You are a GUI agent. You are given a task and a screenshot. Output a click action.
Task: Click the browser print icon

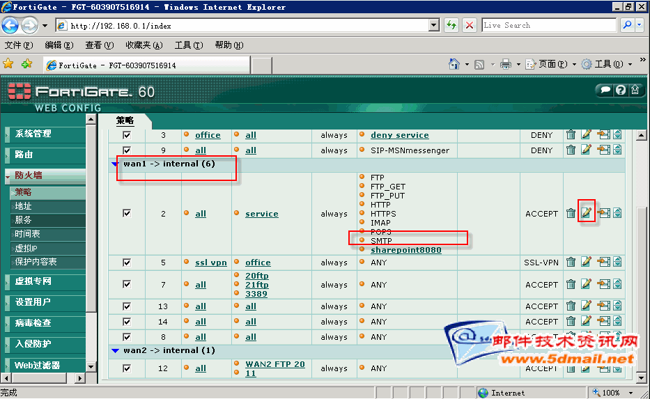click(505, 64)
